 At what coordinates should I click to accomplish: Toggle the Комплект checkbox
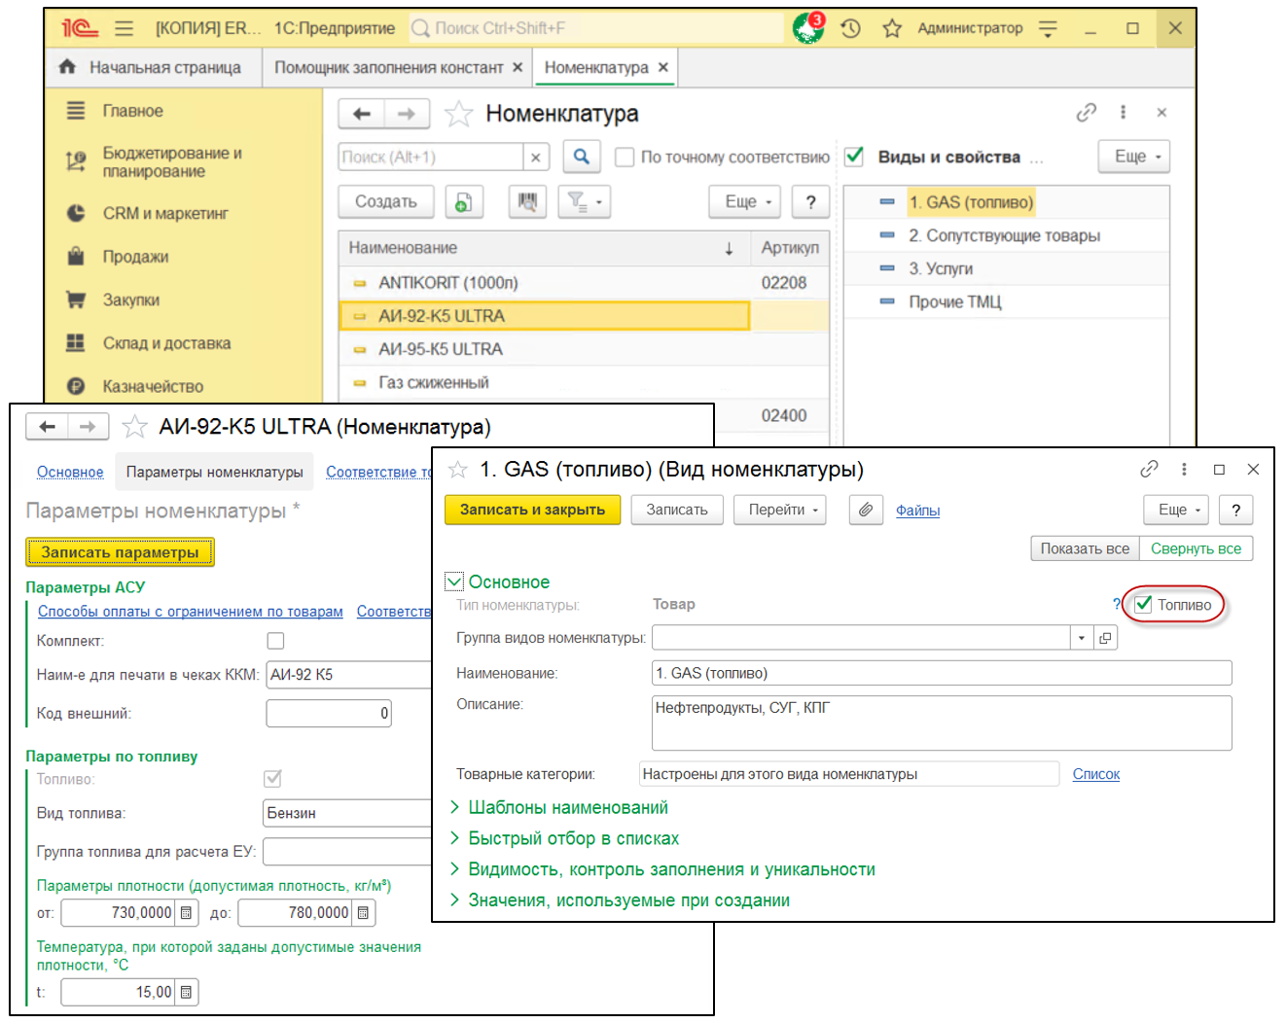point(275,641)
